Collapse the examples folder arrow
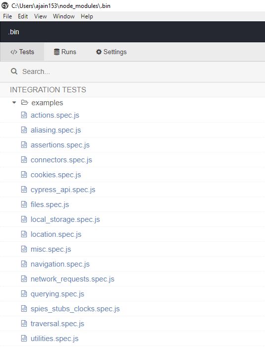This screenshot has width=265, height=347. click(14, 102)
